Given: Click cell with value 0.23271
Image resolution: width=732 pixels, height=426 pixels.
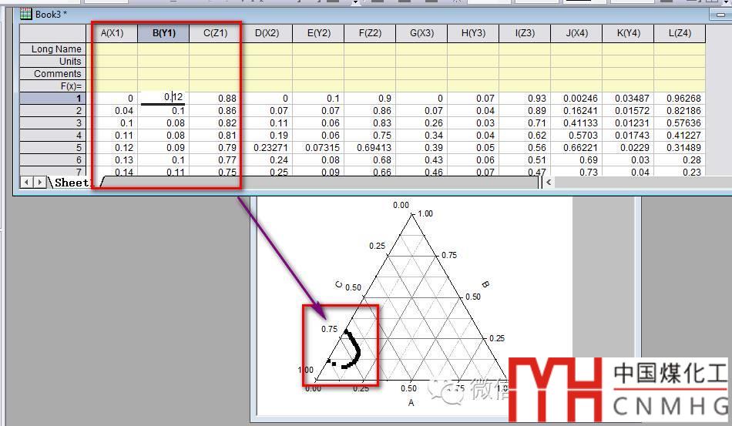Looking at the screenshot, I should (x=267, y=147).
